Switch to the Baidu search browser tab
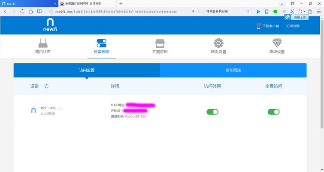Image resolution: width=324 pixels, height=172 pixels. click(88, 3)
